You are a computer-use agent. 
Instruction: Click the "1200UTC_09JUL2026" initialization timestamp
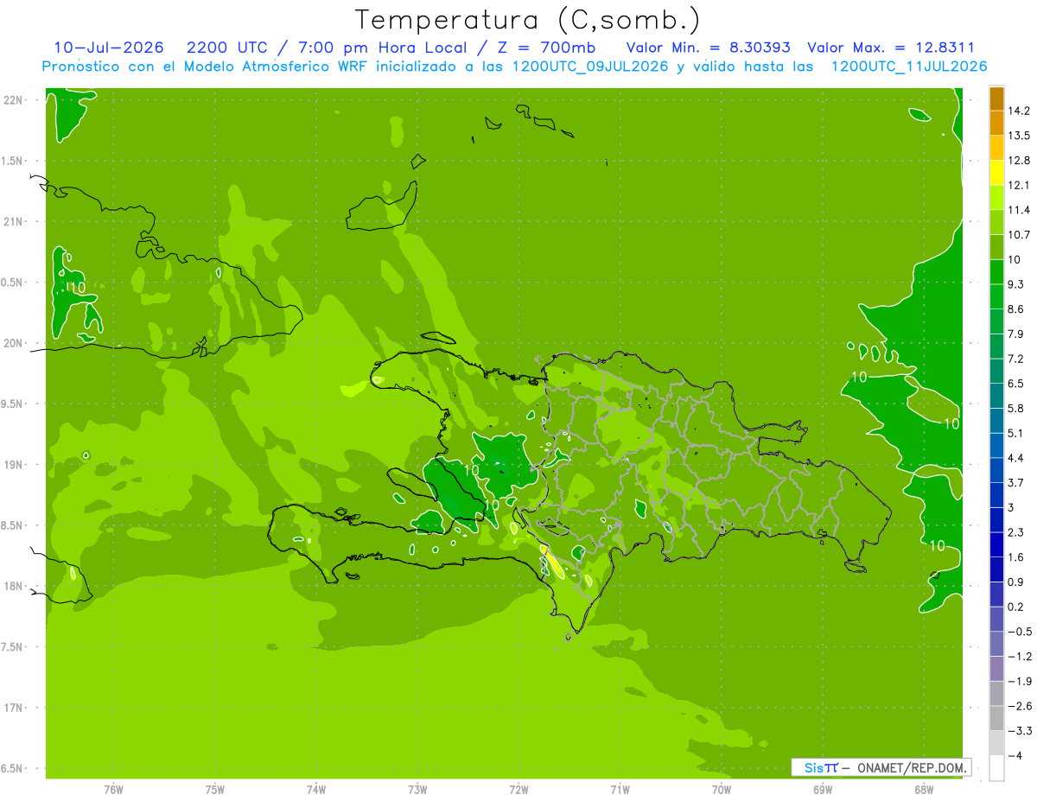click(x=590, y=66)
